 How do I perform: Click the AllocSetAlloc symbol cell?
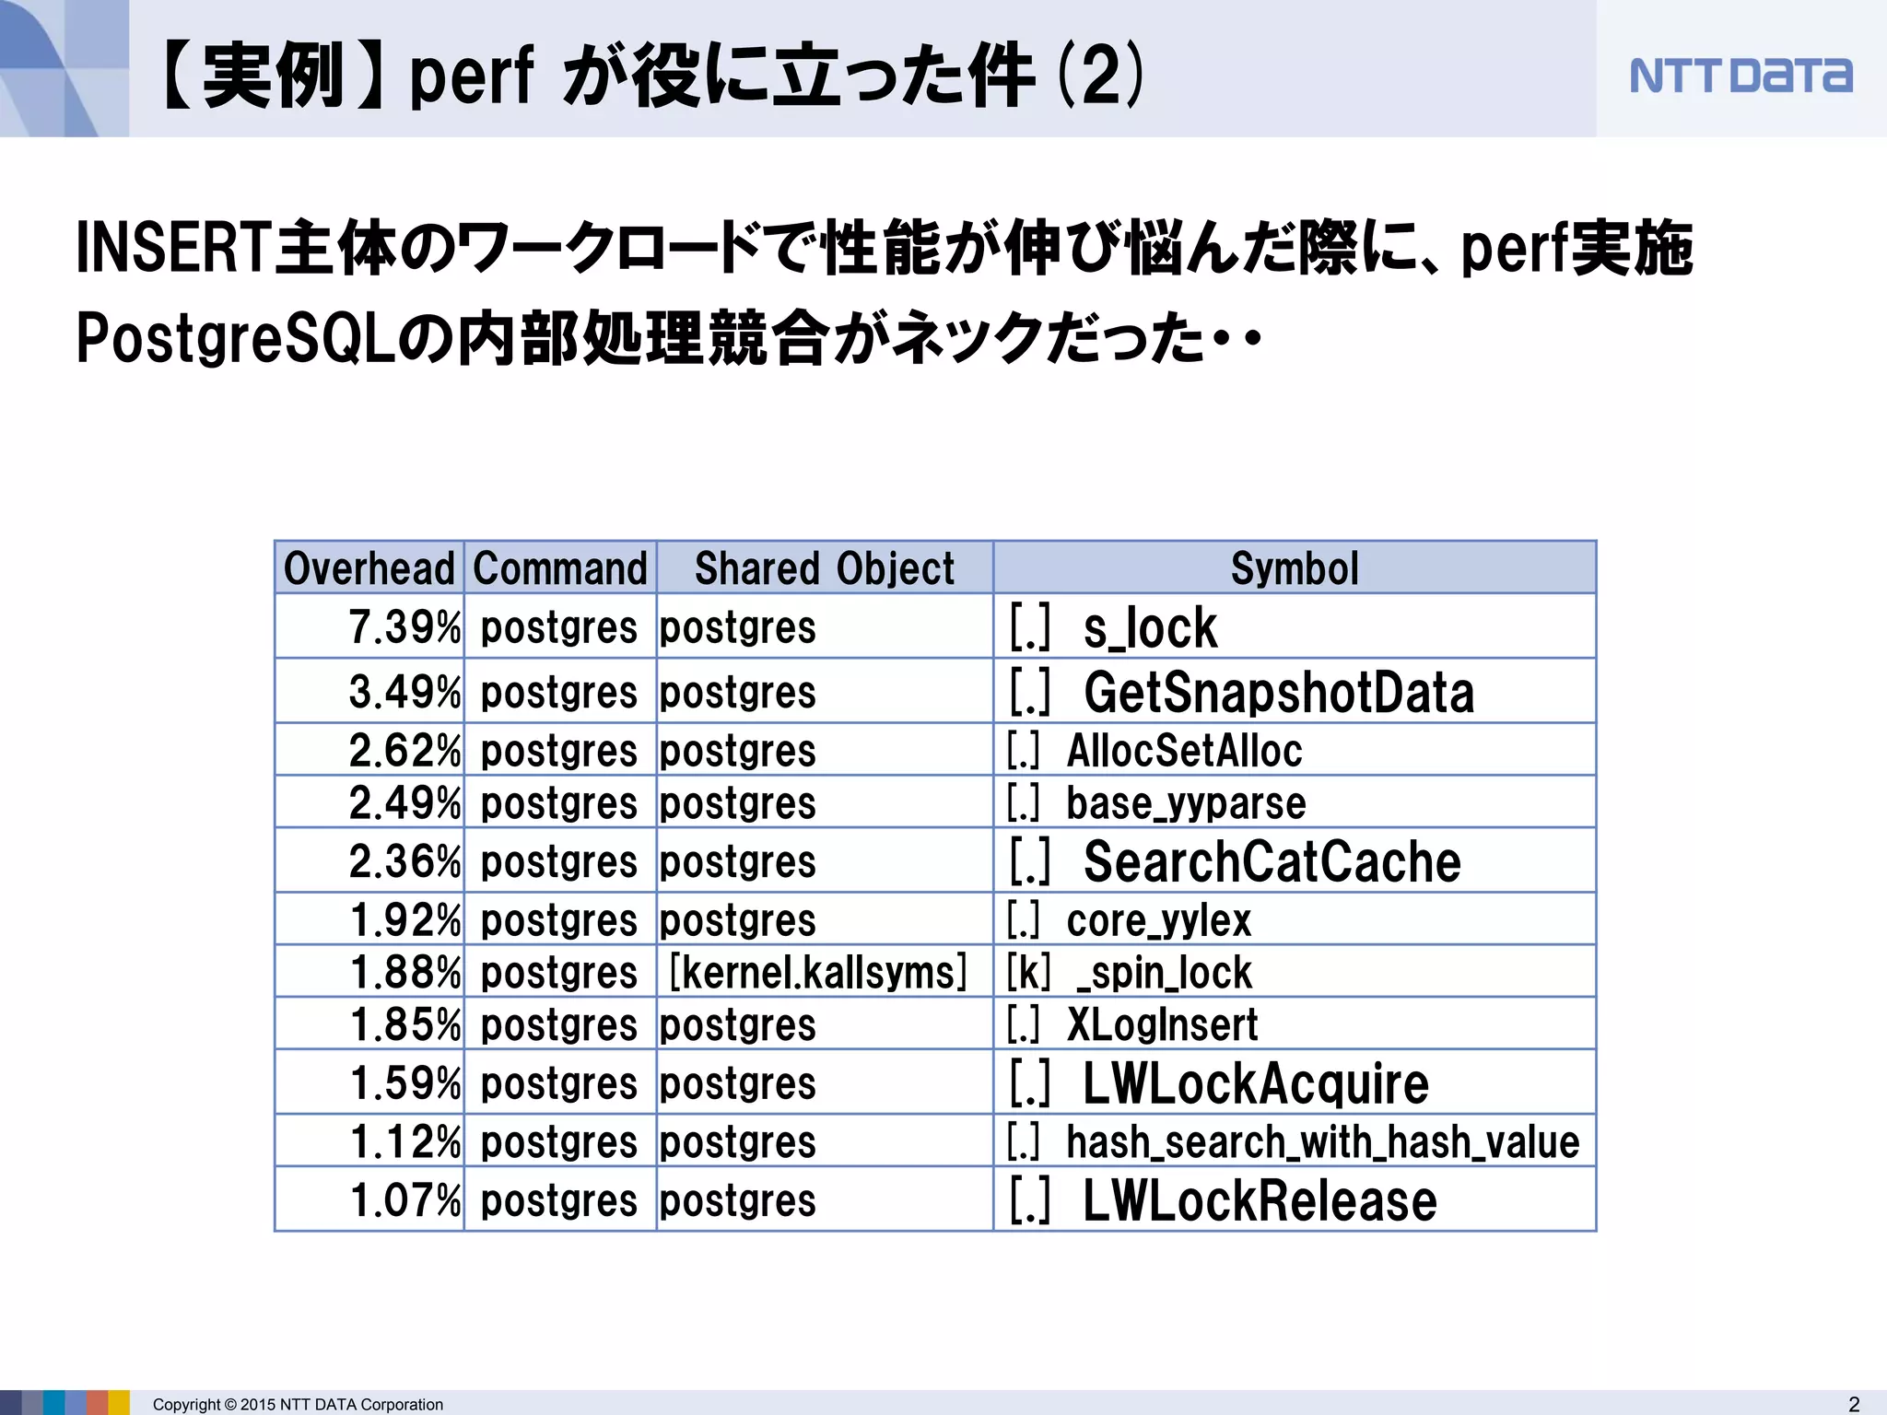click(1295, 750)
